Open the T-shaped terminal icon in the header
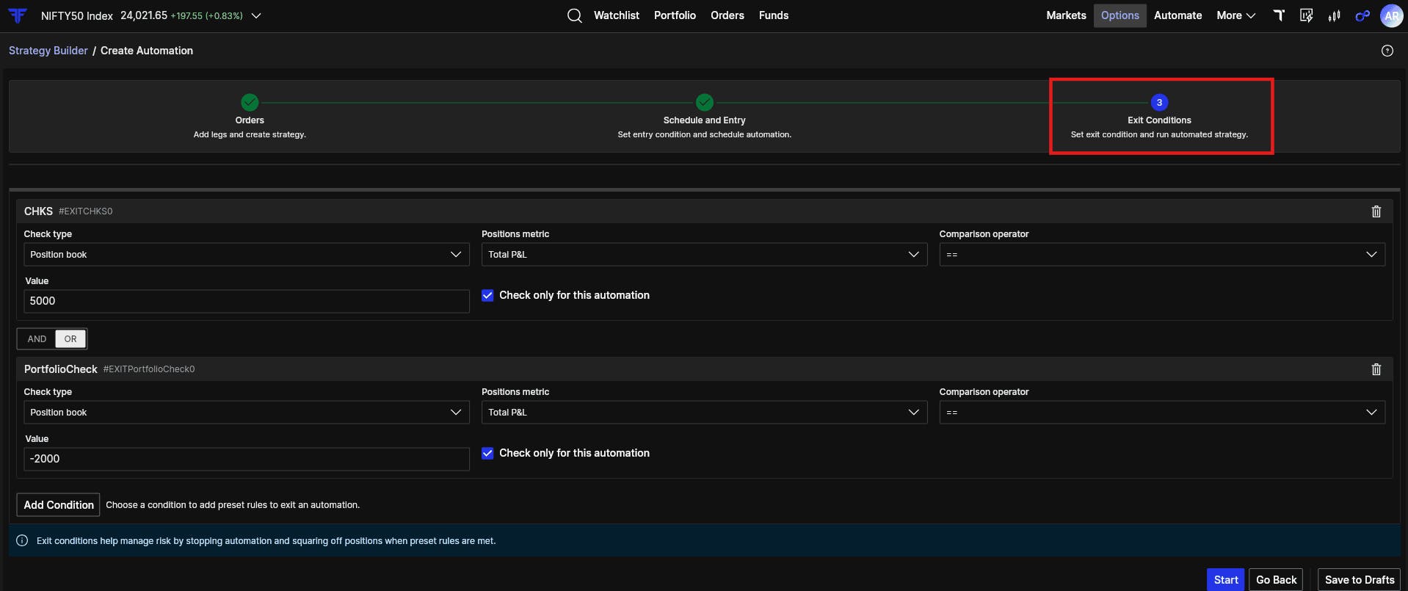Viewport: 1408px width, 591px height. coord(1279,15)
